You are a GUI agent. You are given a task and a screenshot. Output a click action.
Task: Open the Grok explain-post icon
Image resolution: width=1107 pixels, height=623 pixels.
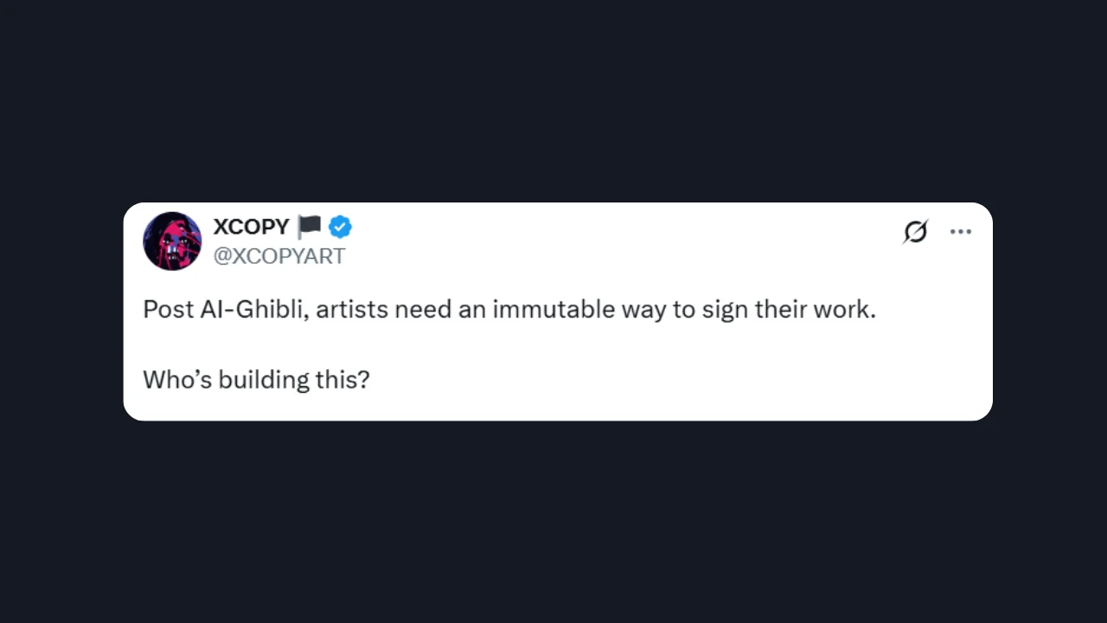(x=915, y=232)
